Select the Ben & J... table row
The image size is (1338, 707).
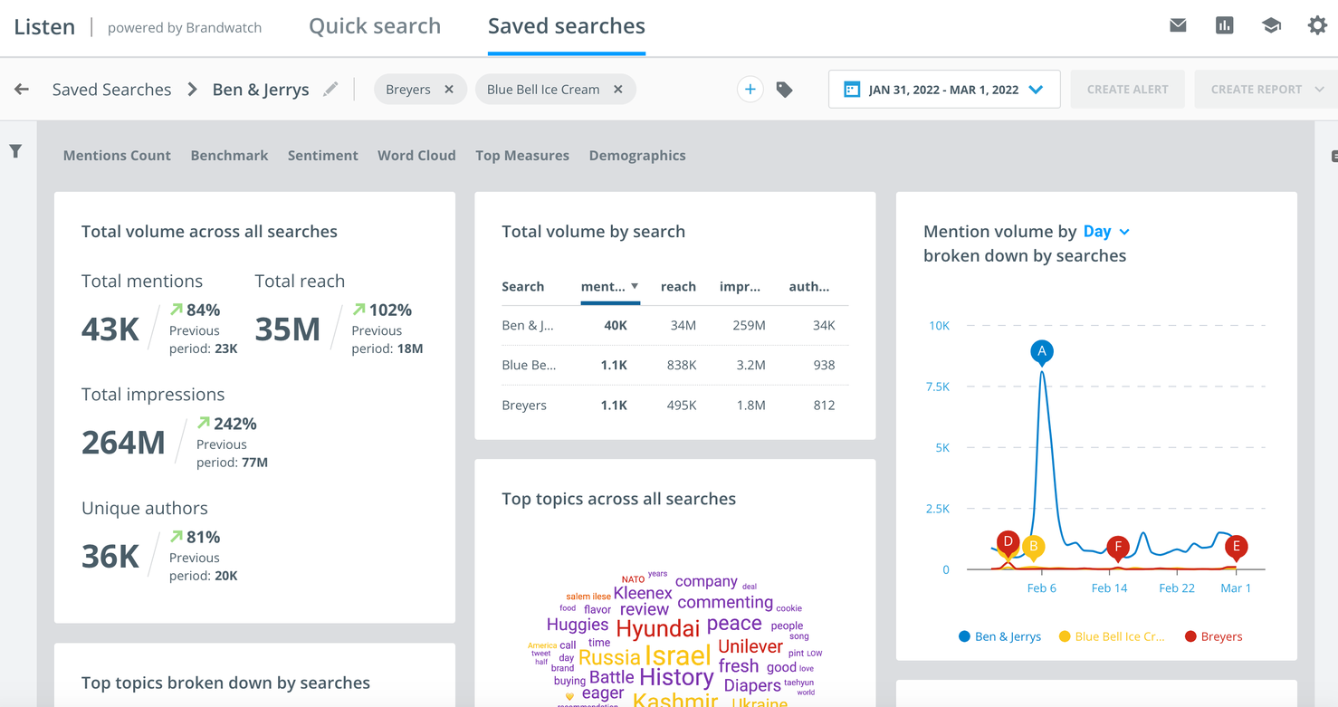coord(675,325)
